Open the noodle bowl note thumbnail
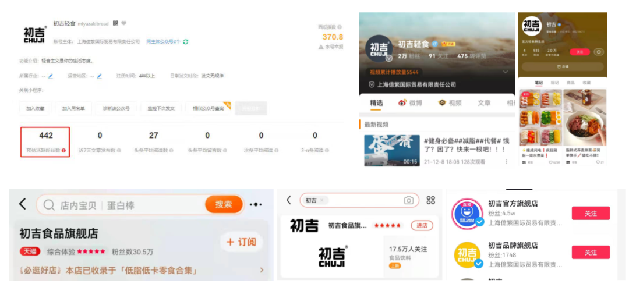Viewport: 629px width, 298px height. point(585,118)
